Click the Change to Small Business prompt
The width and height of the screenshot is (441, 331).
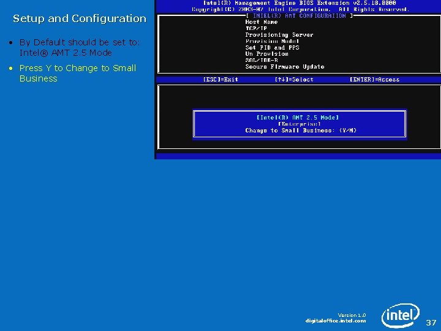(301, 131)
